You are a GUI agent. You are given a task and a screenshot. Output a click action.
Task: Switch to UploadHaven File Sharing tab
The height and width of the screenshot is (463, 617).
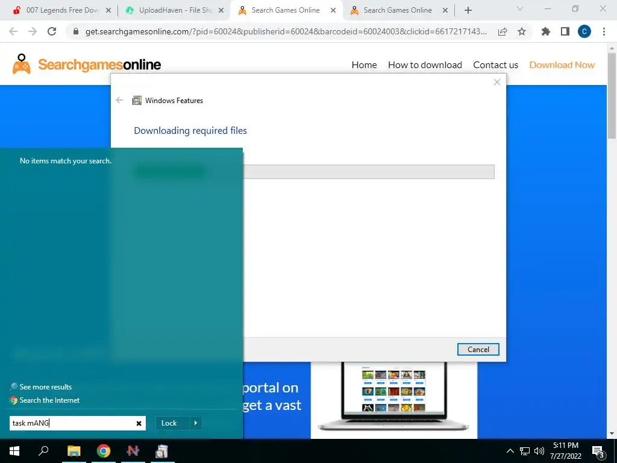pyautogui.click(x=175, y=11)
